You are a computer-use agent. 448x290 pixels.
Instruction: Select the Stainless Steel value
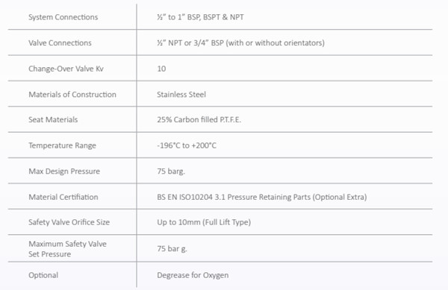[x=181, y=95]
